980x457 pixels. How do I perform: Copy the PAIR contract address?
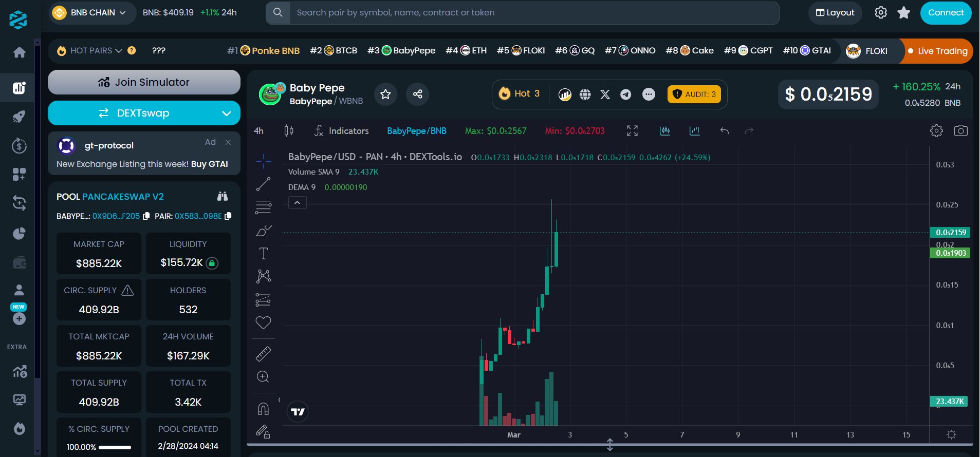[x=228, y=216]
